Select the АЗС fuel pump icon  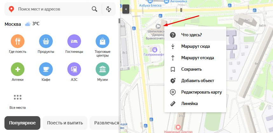coord(74,69)
